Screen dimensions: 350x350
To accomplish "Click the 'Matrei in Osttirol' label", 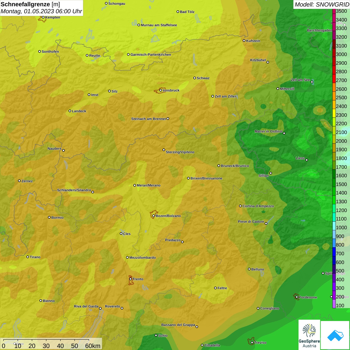I will [x=268, y=131].
